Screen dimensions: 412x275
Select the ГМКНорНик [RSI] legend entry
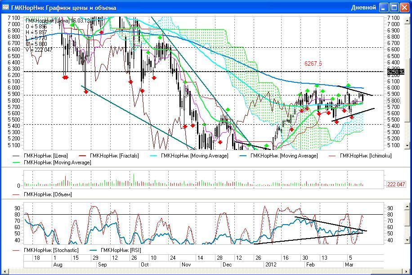[115, 250]
